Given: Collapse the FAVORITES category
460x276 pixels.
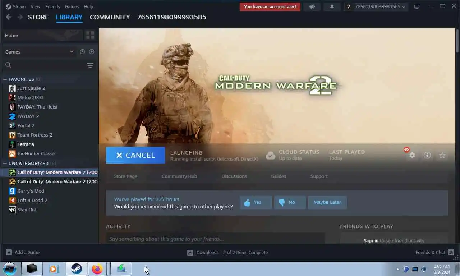Looking at the screenshot, I should [x=5, y=79].
